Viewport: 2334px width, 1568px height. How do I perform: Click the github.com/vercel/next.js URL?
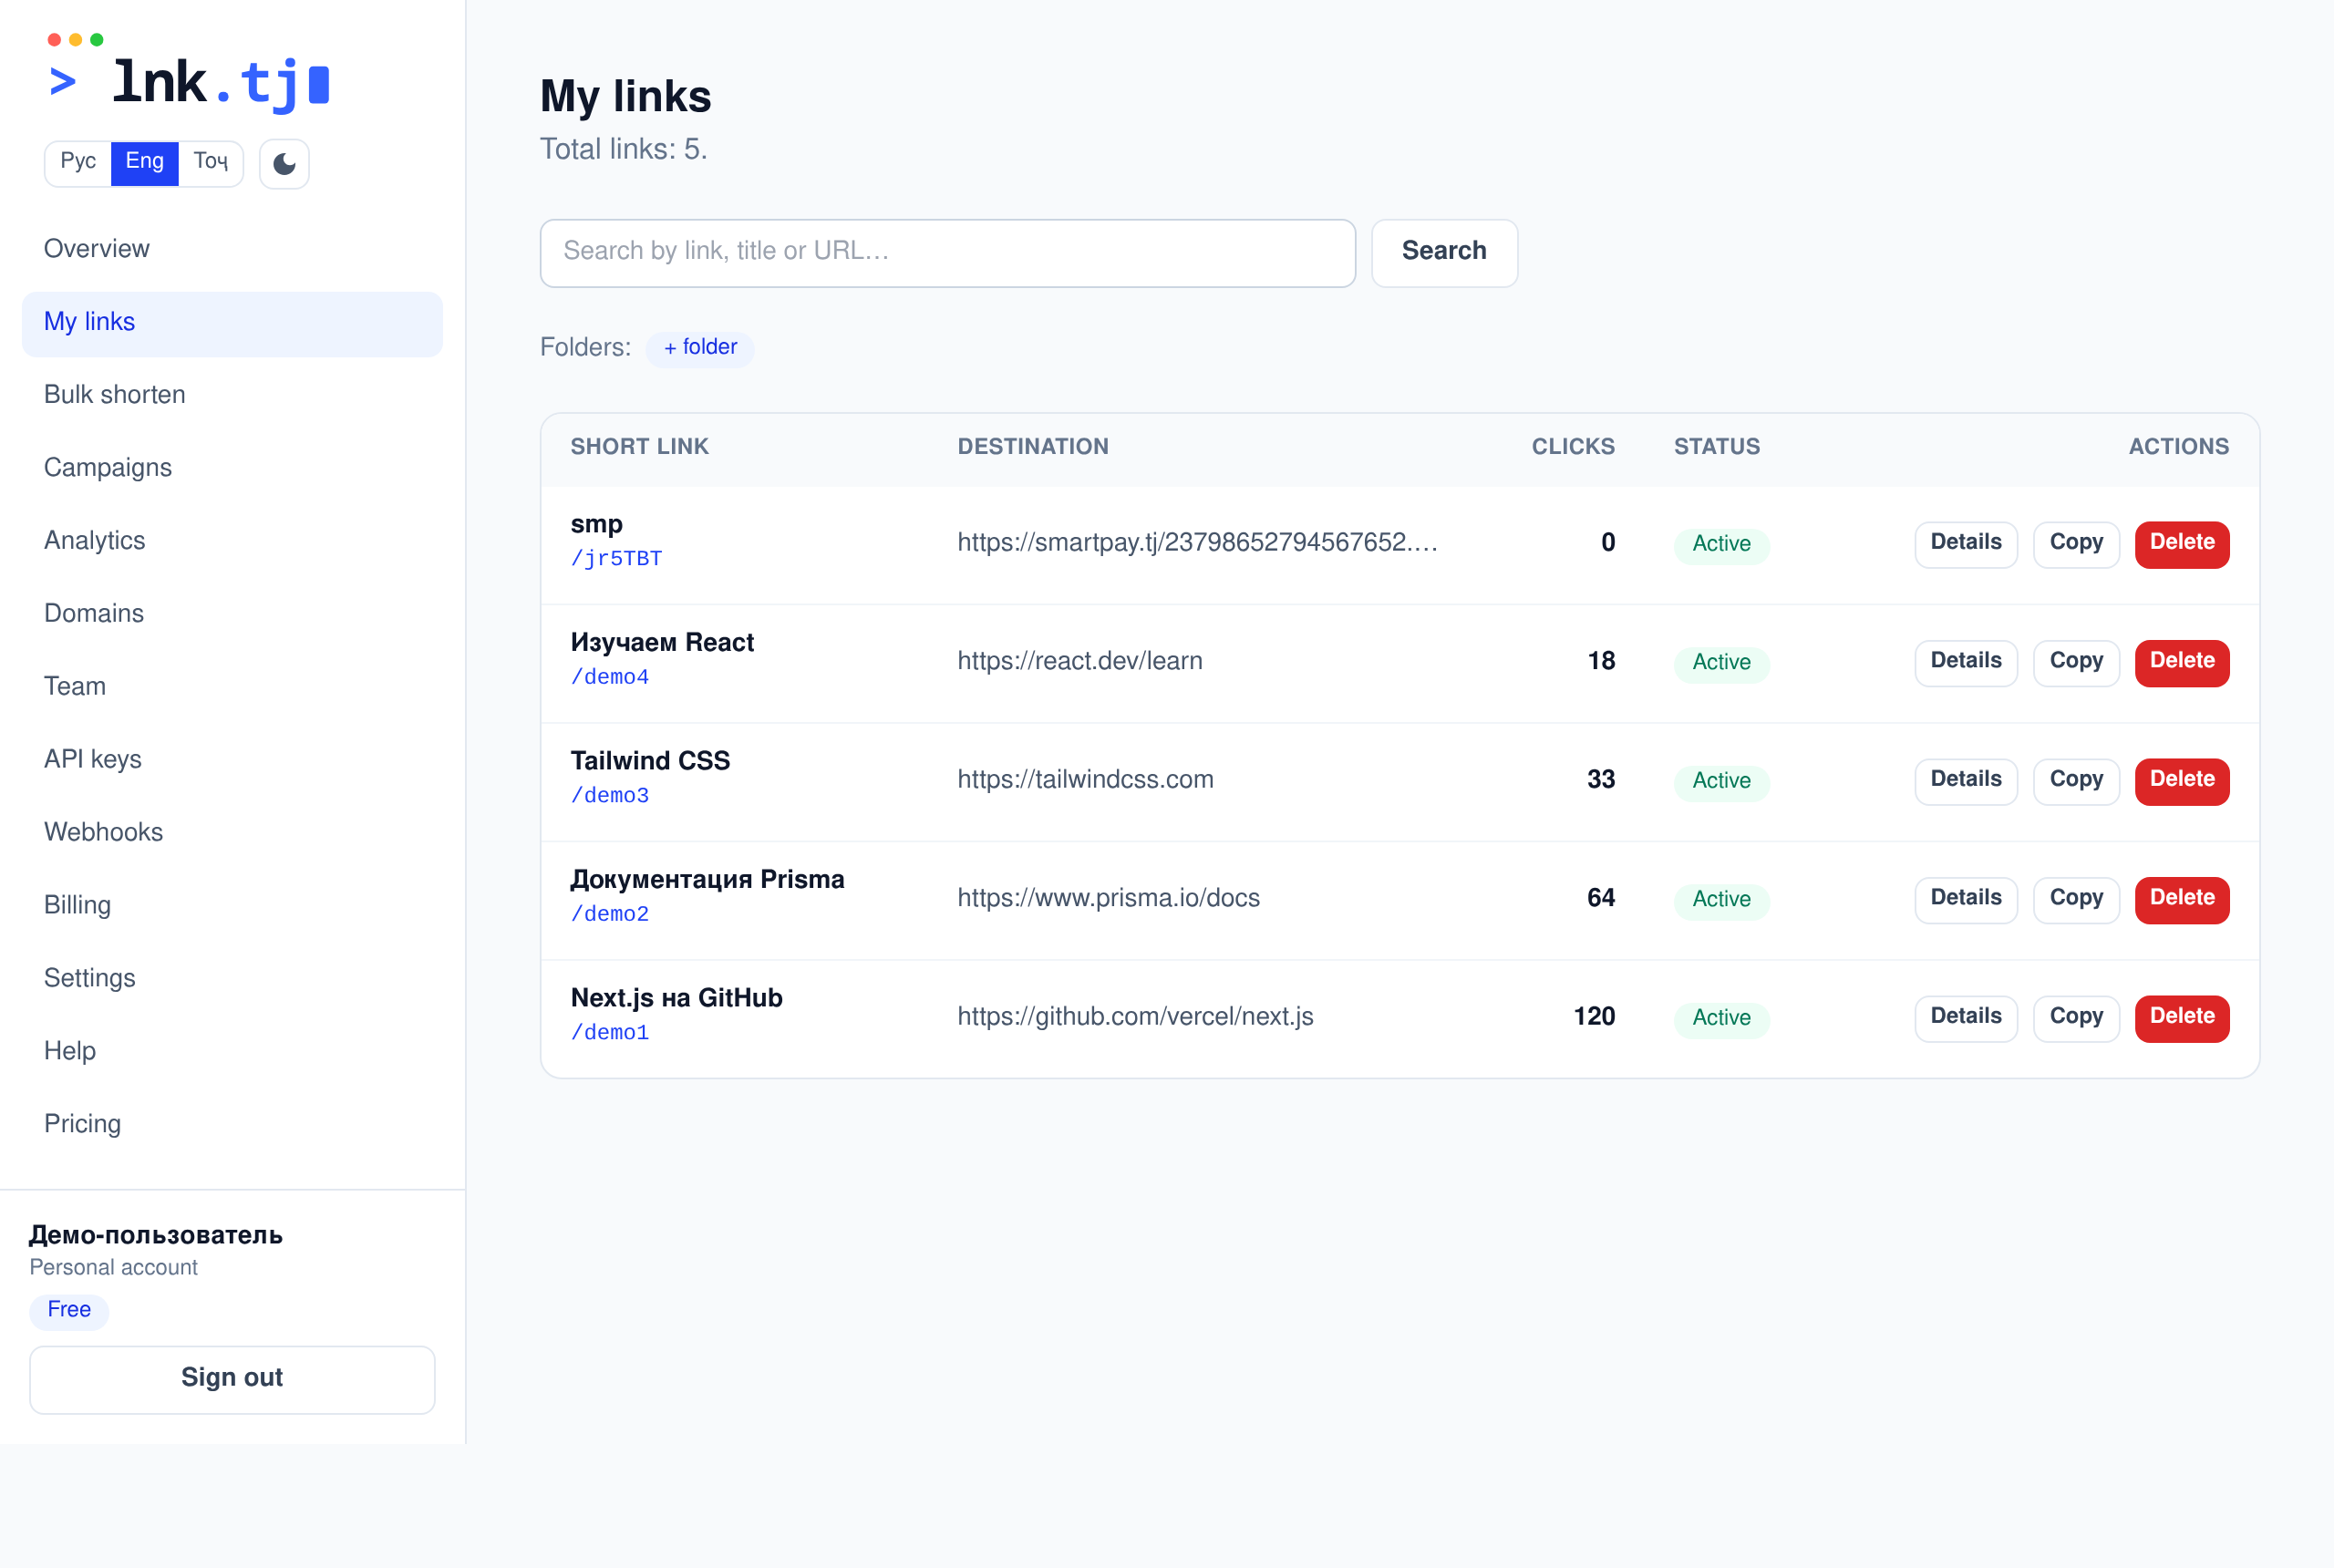tap(1135, 1016)
